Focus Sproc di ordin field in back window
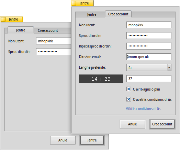This screenshot has height=150, width=180. (x=54, y=52)
